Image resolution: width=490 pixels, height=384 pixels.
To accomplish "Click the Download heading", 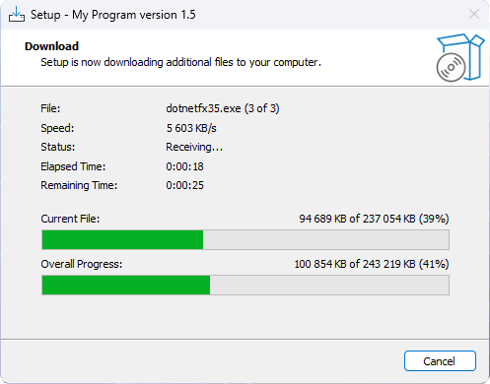I will pos(51,46).
